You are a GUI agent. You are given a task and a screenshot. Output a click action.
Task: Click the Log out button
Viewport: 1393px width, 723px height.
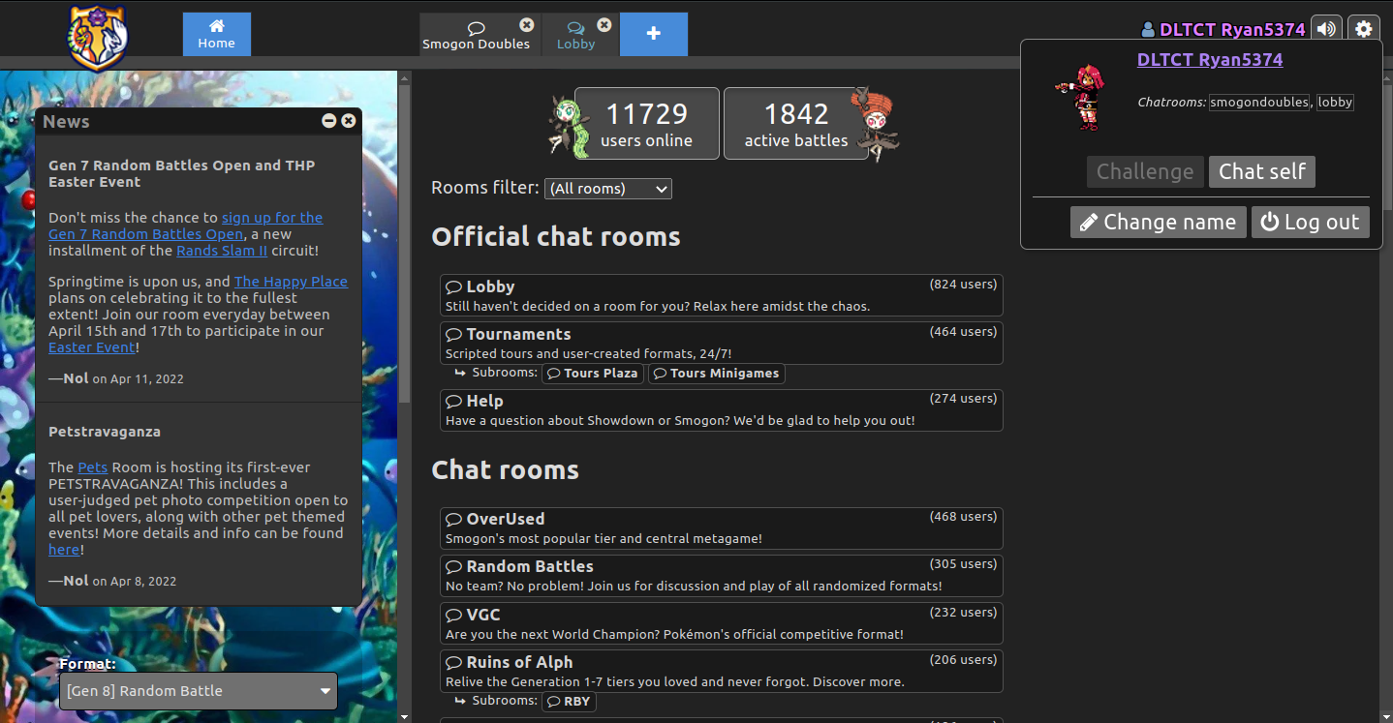pos(1310,222)
